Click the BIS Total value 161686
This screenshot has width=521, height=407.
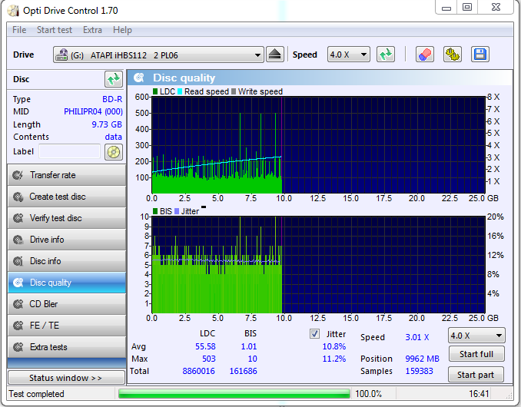(x=244, y=371)
